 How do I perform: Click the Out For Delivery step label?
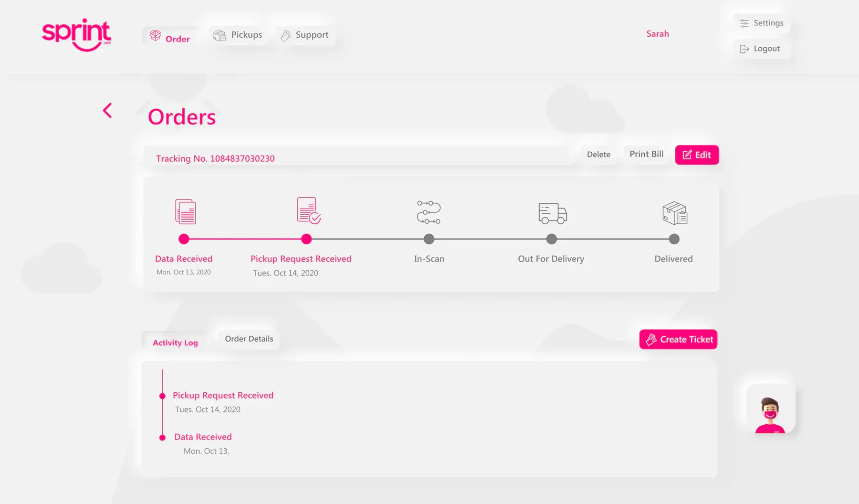coord(551,259)
